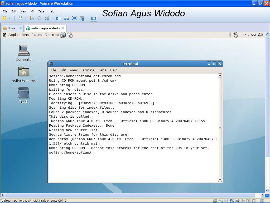Click the 3:57 AM clock applet

point(249,35)
